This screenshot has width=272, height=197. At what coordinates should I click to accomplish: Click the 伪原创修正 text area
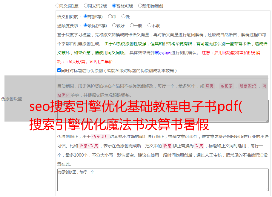[x=163, y=180]
